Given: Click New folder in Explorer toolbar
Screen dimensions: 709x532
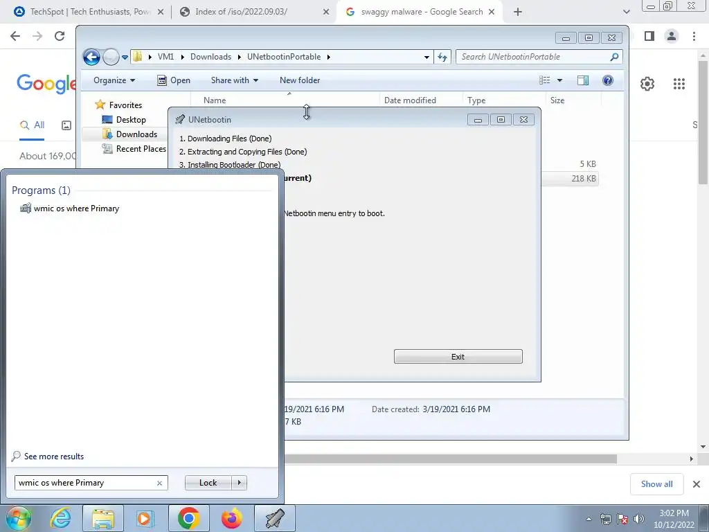Looking at the screenshot, I should (300, 80).
